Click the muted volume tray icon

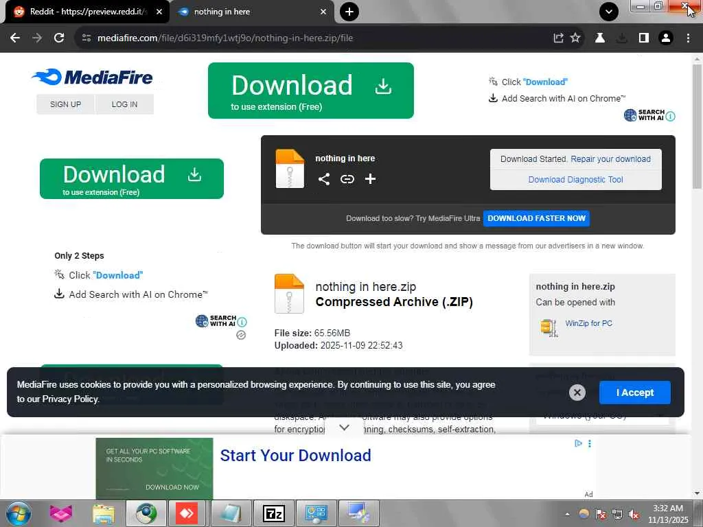(x=634, y=515)
